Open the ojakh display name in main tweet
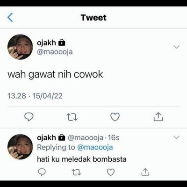 pos(46,43)
